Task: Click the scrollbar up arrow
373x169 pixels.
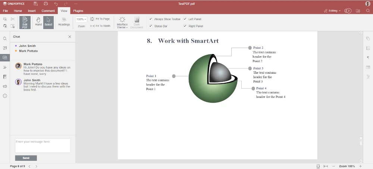Action: click(x=361, y=33)
